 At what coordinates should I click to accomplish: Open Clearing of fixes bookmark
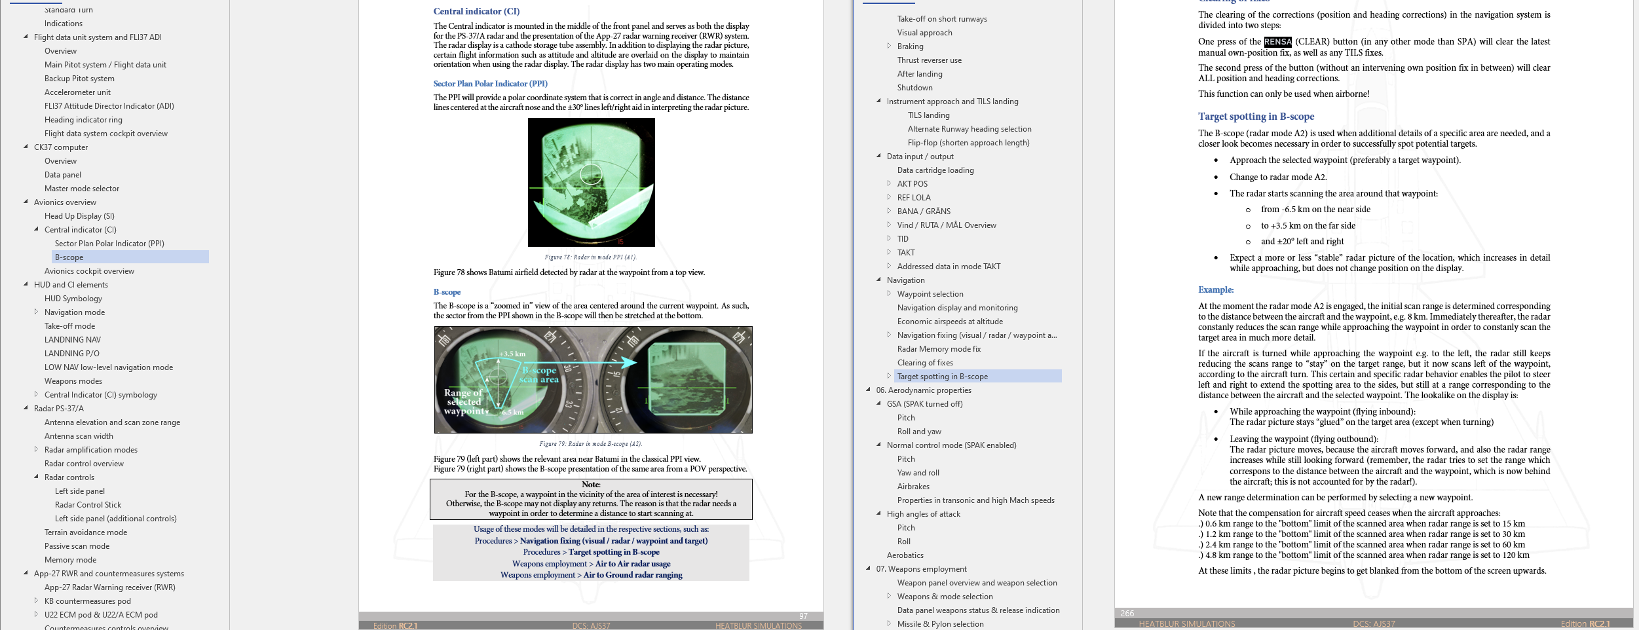(x=925, y=363)
